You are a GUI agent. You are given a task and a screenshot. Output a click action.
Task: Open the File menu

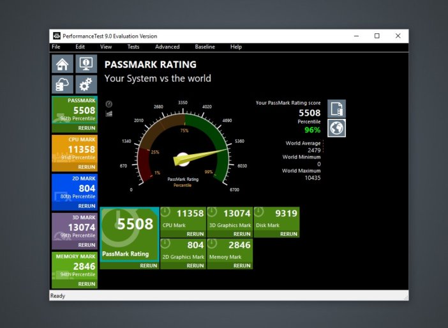(x=56, y=47)
